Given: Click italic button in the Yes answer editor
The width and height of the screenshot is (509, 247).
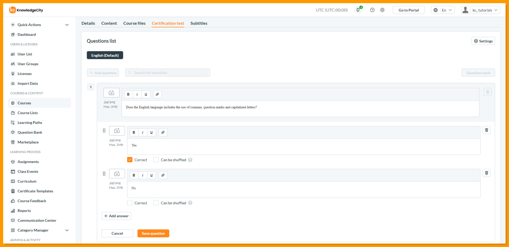Looking at the screenshot, I should click(x=143, y=132).
